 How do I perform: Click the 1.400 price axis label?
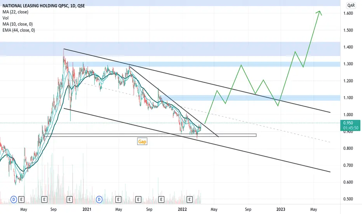pyautogui.click(x=348, y=47)
